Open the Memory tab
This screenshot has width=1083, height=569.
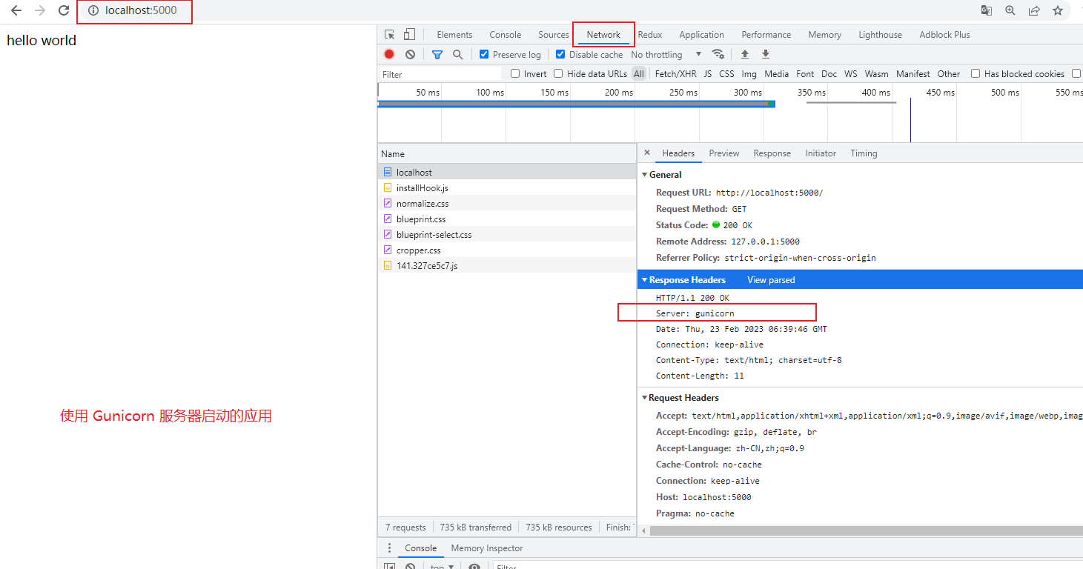(824, 35)
